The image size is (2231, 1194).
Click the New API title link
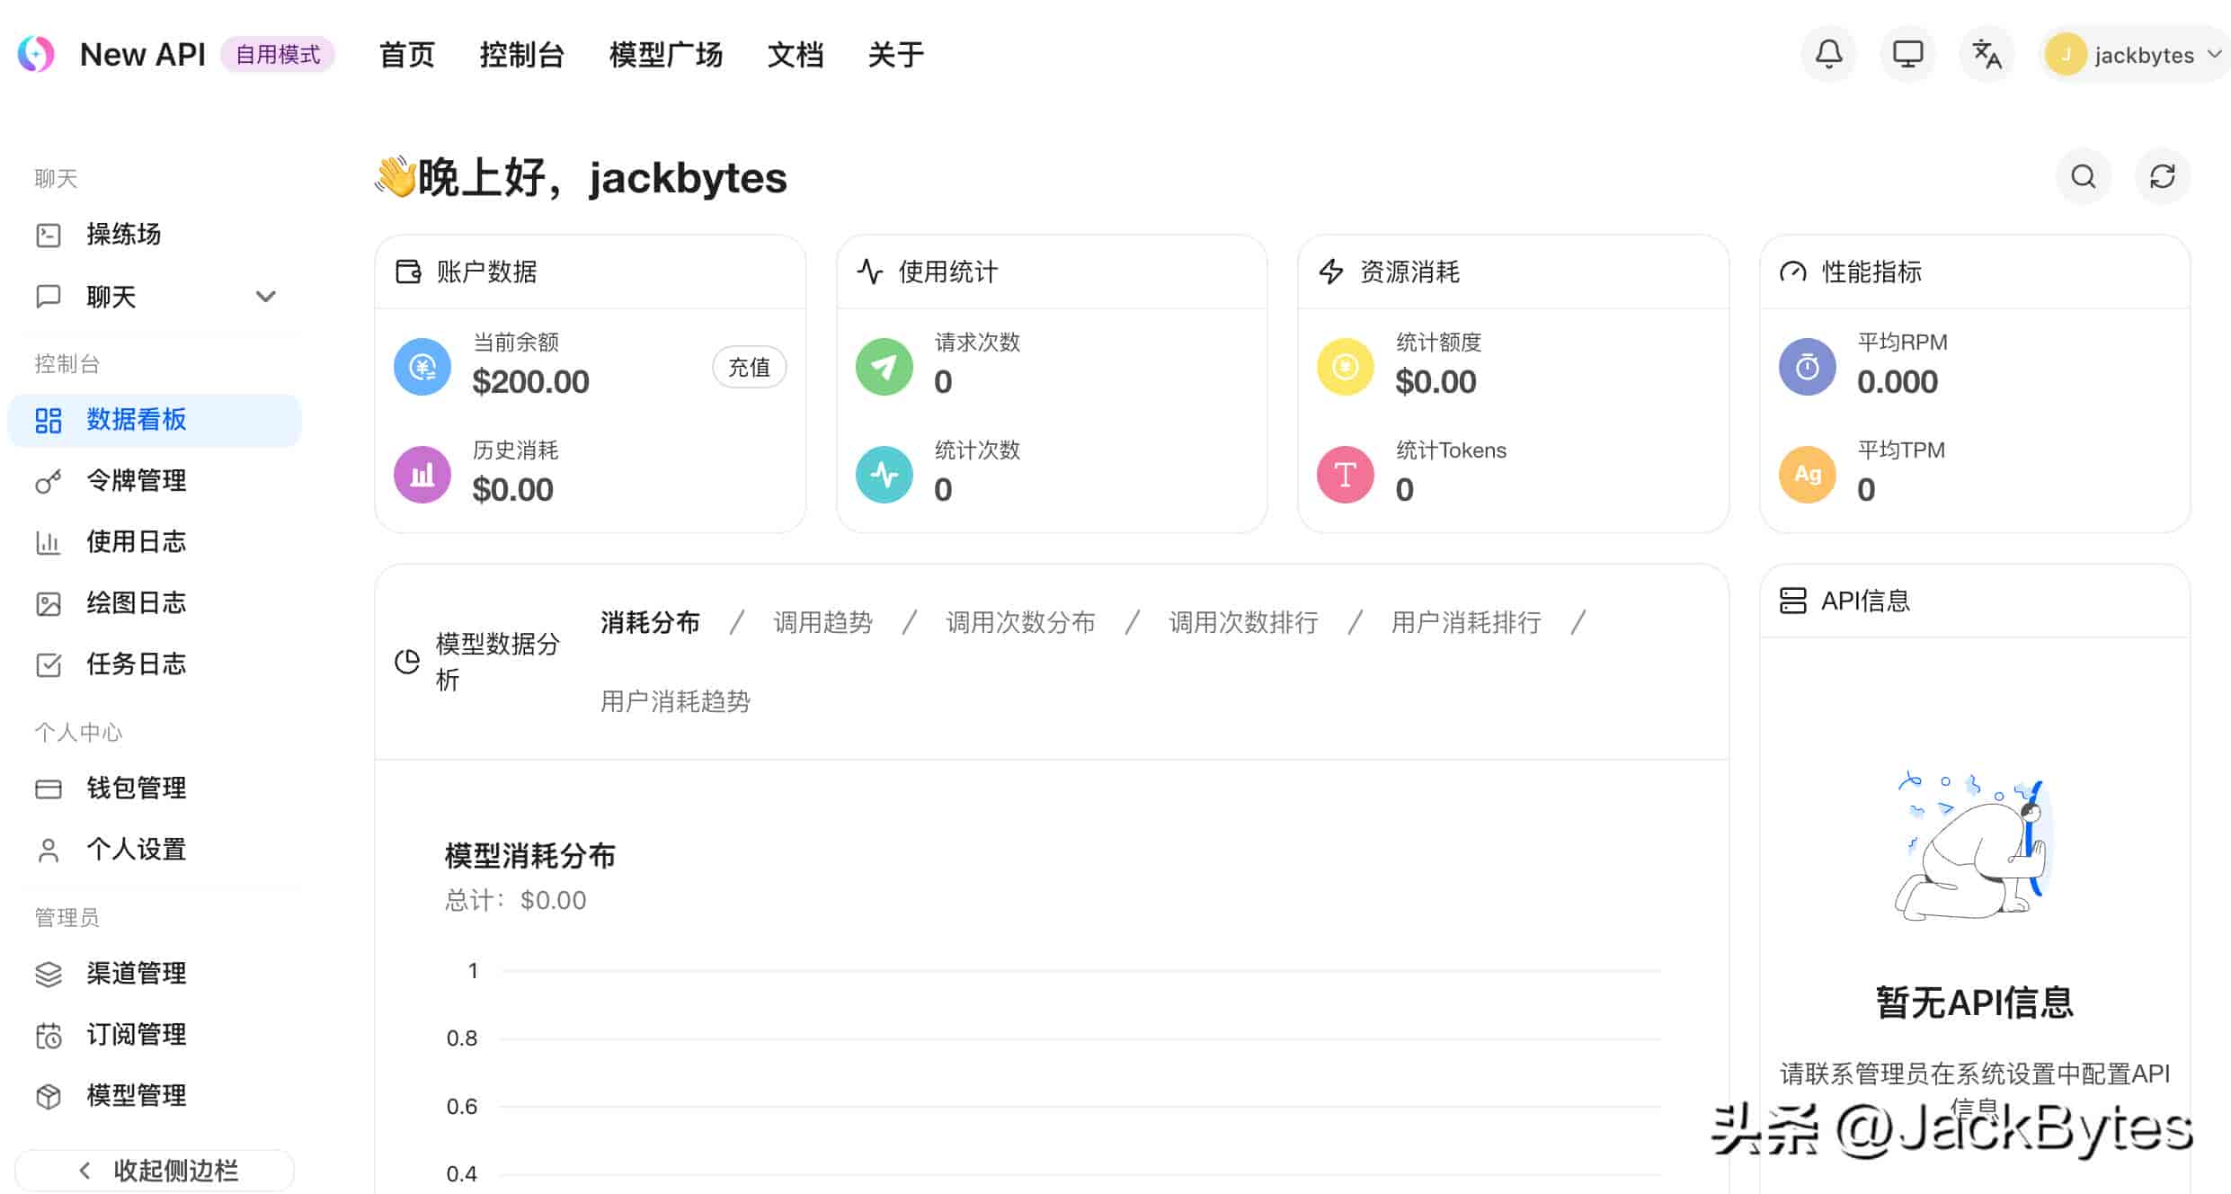click(x=143, y=55)
